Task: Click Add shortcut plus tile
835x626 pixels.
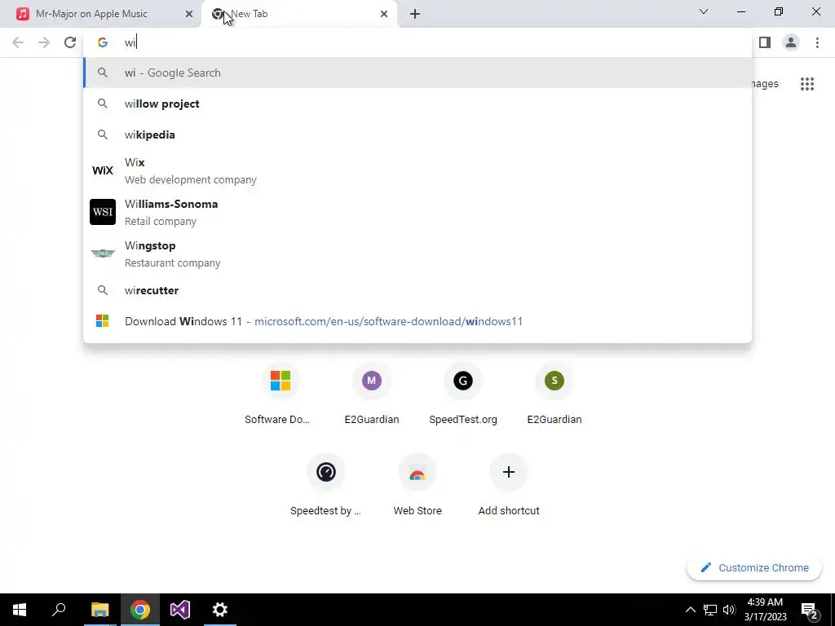Action: point(509,485)
